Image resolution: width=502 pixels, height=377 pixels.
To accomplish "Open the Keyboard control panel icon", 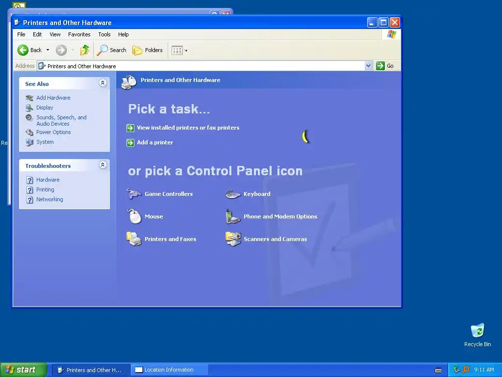I will click(233, 194).
